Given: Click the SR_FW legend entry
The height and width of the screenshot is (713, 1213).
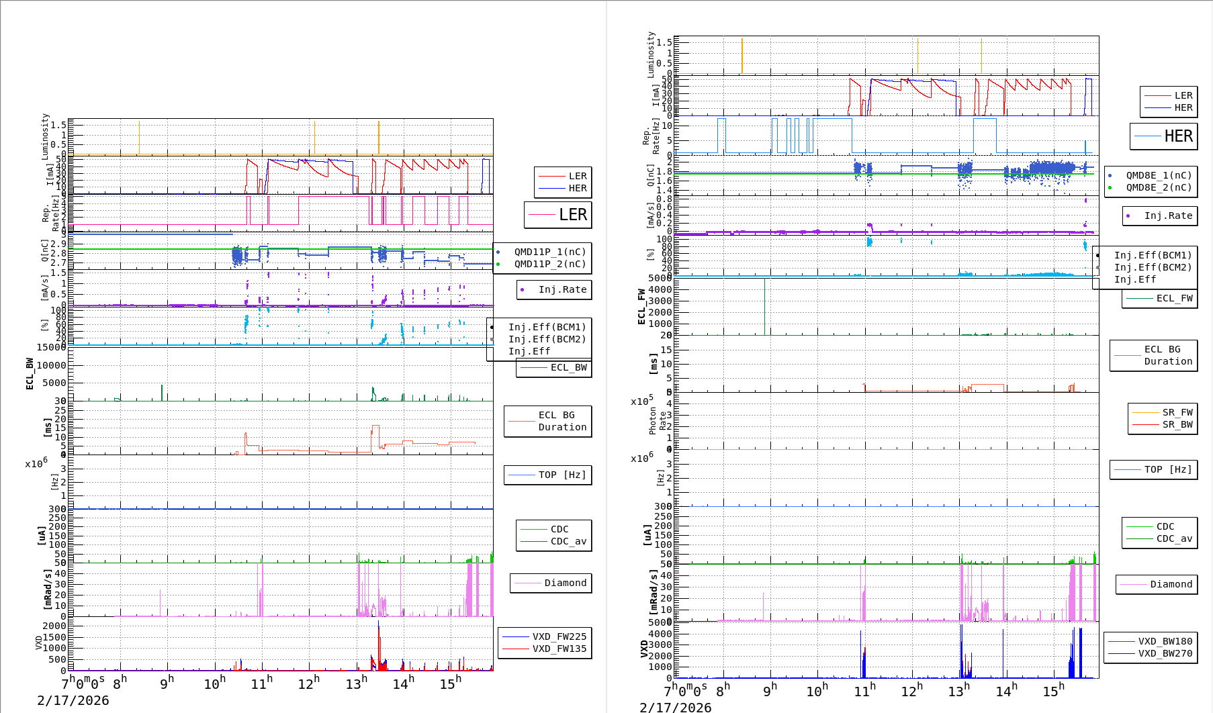Looking at the screenshot, I should (1177, 412).
